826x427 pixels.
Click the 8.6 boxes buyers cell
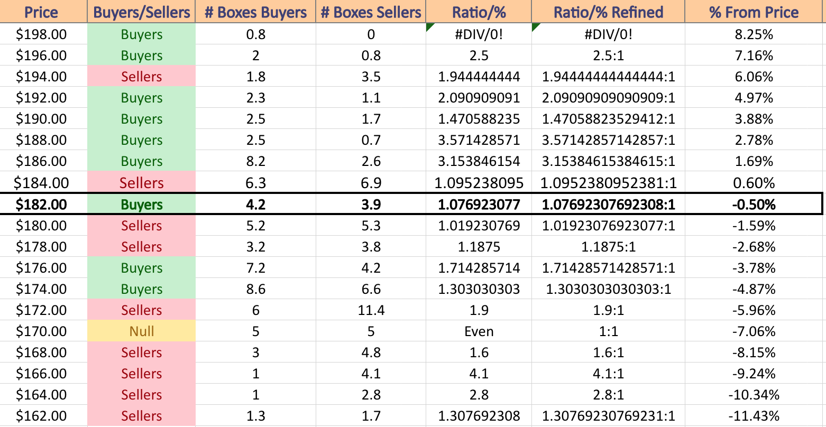[255, 289]
